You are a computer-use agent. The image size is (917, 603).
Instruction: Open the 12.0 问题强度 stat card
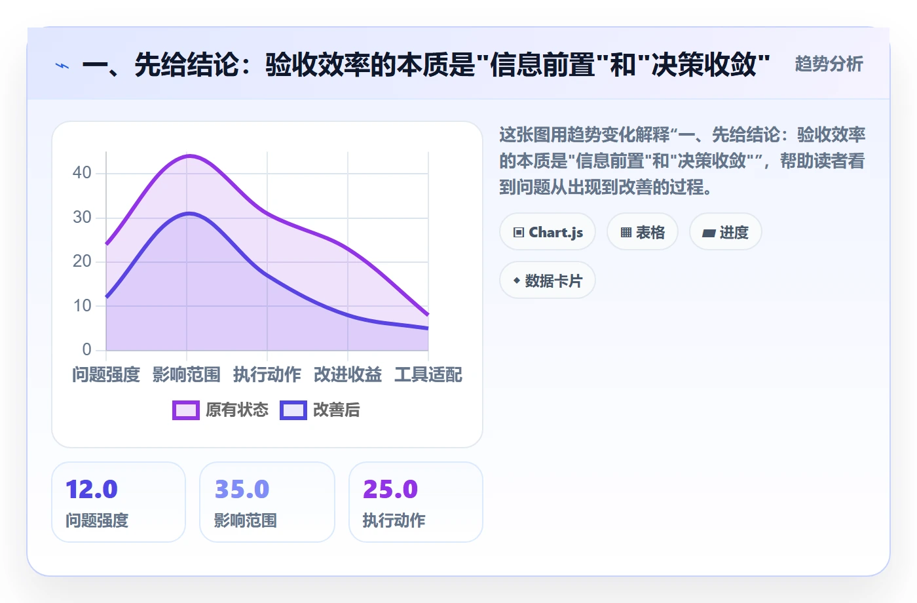[119, 502]
